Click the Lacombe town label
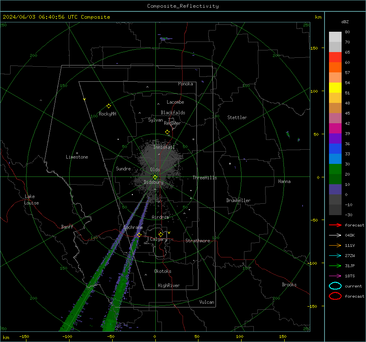The height and width of the screenshot is (342, 366). click(x=175, y=102)
